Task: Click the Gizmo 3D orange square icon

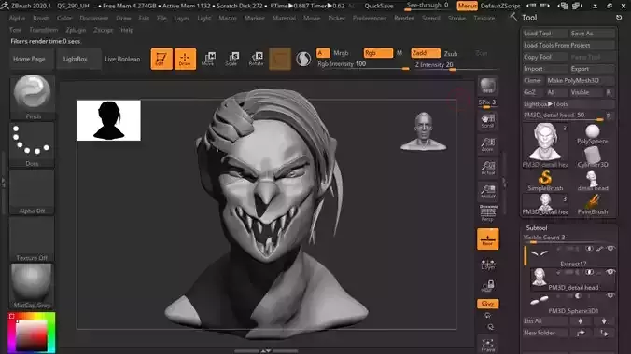Action: (x=280, y=59)
